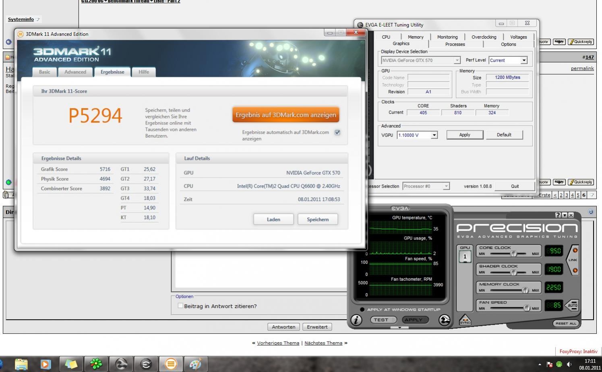
Task: Click FoxyProxy: Inaktiv status text
Action: (x=578, y=351)
